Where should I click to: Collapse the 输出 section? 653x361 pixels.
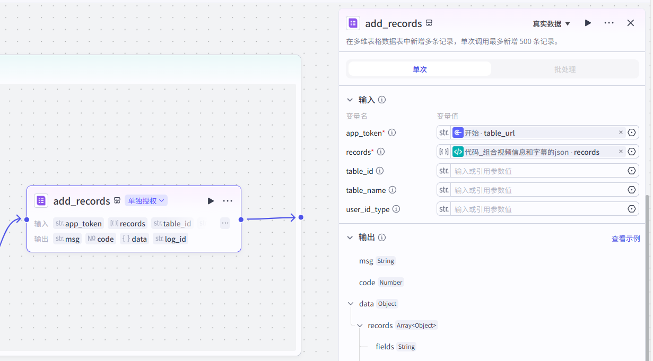click(350, 237)
